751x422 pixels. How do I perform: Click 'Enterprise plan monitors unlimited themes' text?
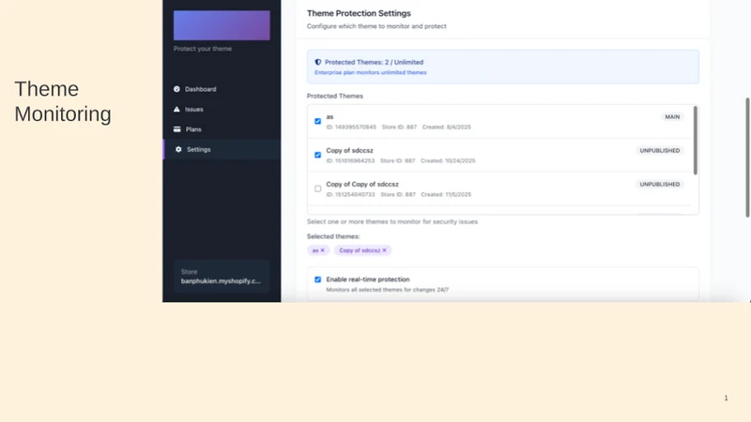370,73
